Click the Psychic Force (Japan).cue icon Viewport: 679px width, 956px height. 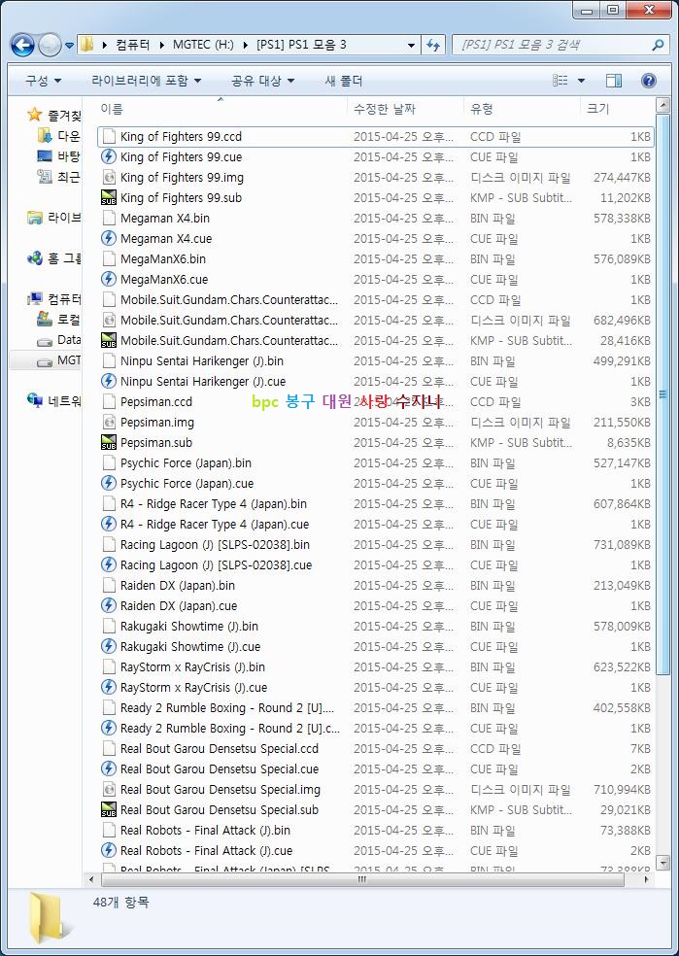pos(109,484)
